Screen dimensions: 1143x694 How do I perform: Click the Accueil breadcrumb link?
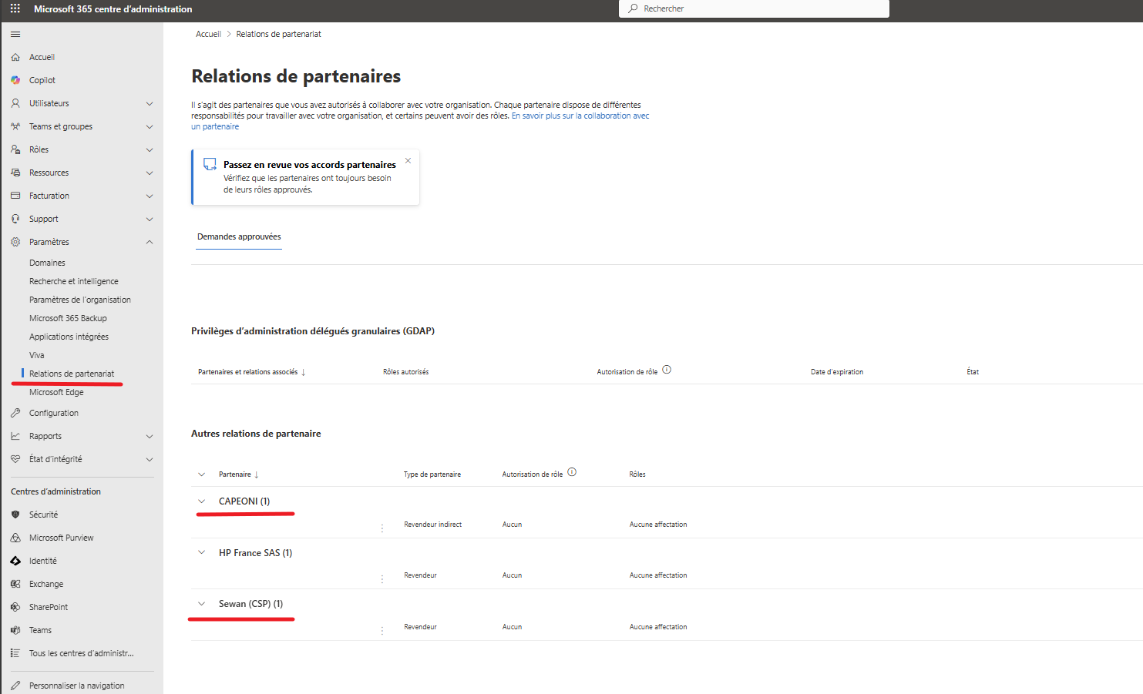point(208,34)
